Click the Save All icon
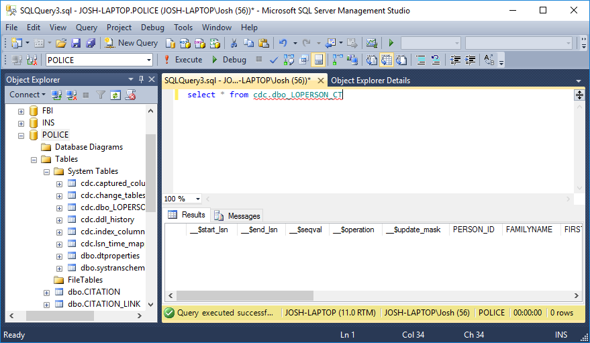The width and height of the screenshot is (590, 343). pyautogui.click(x=91, y=43)
